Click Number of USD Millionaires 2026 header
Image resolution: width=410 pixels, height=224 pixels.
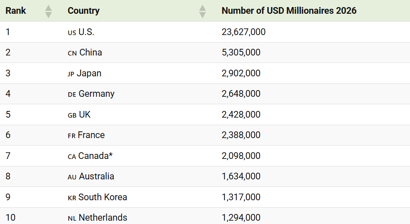coord(289,11)
